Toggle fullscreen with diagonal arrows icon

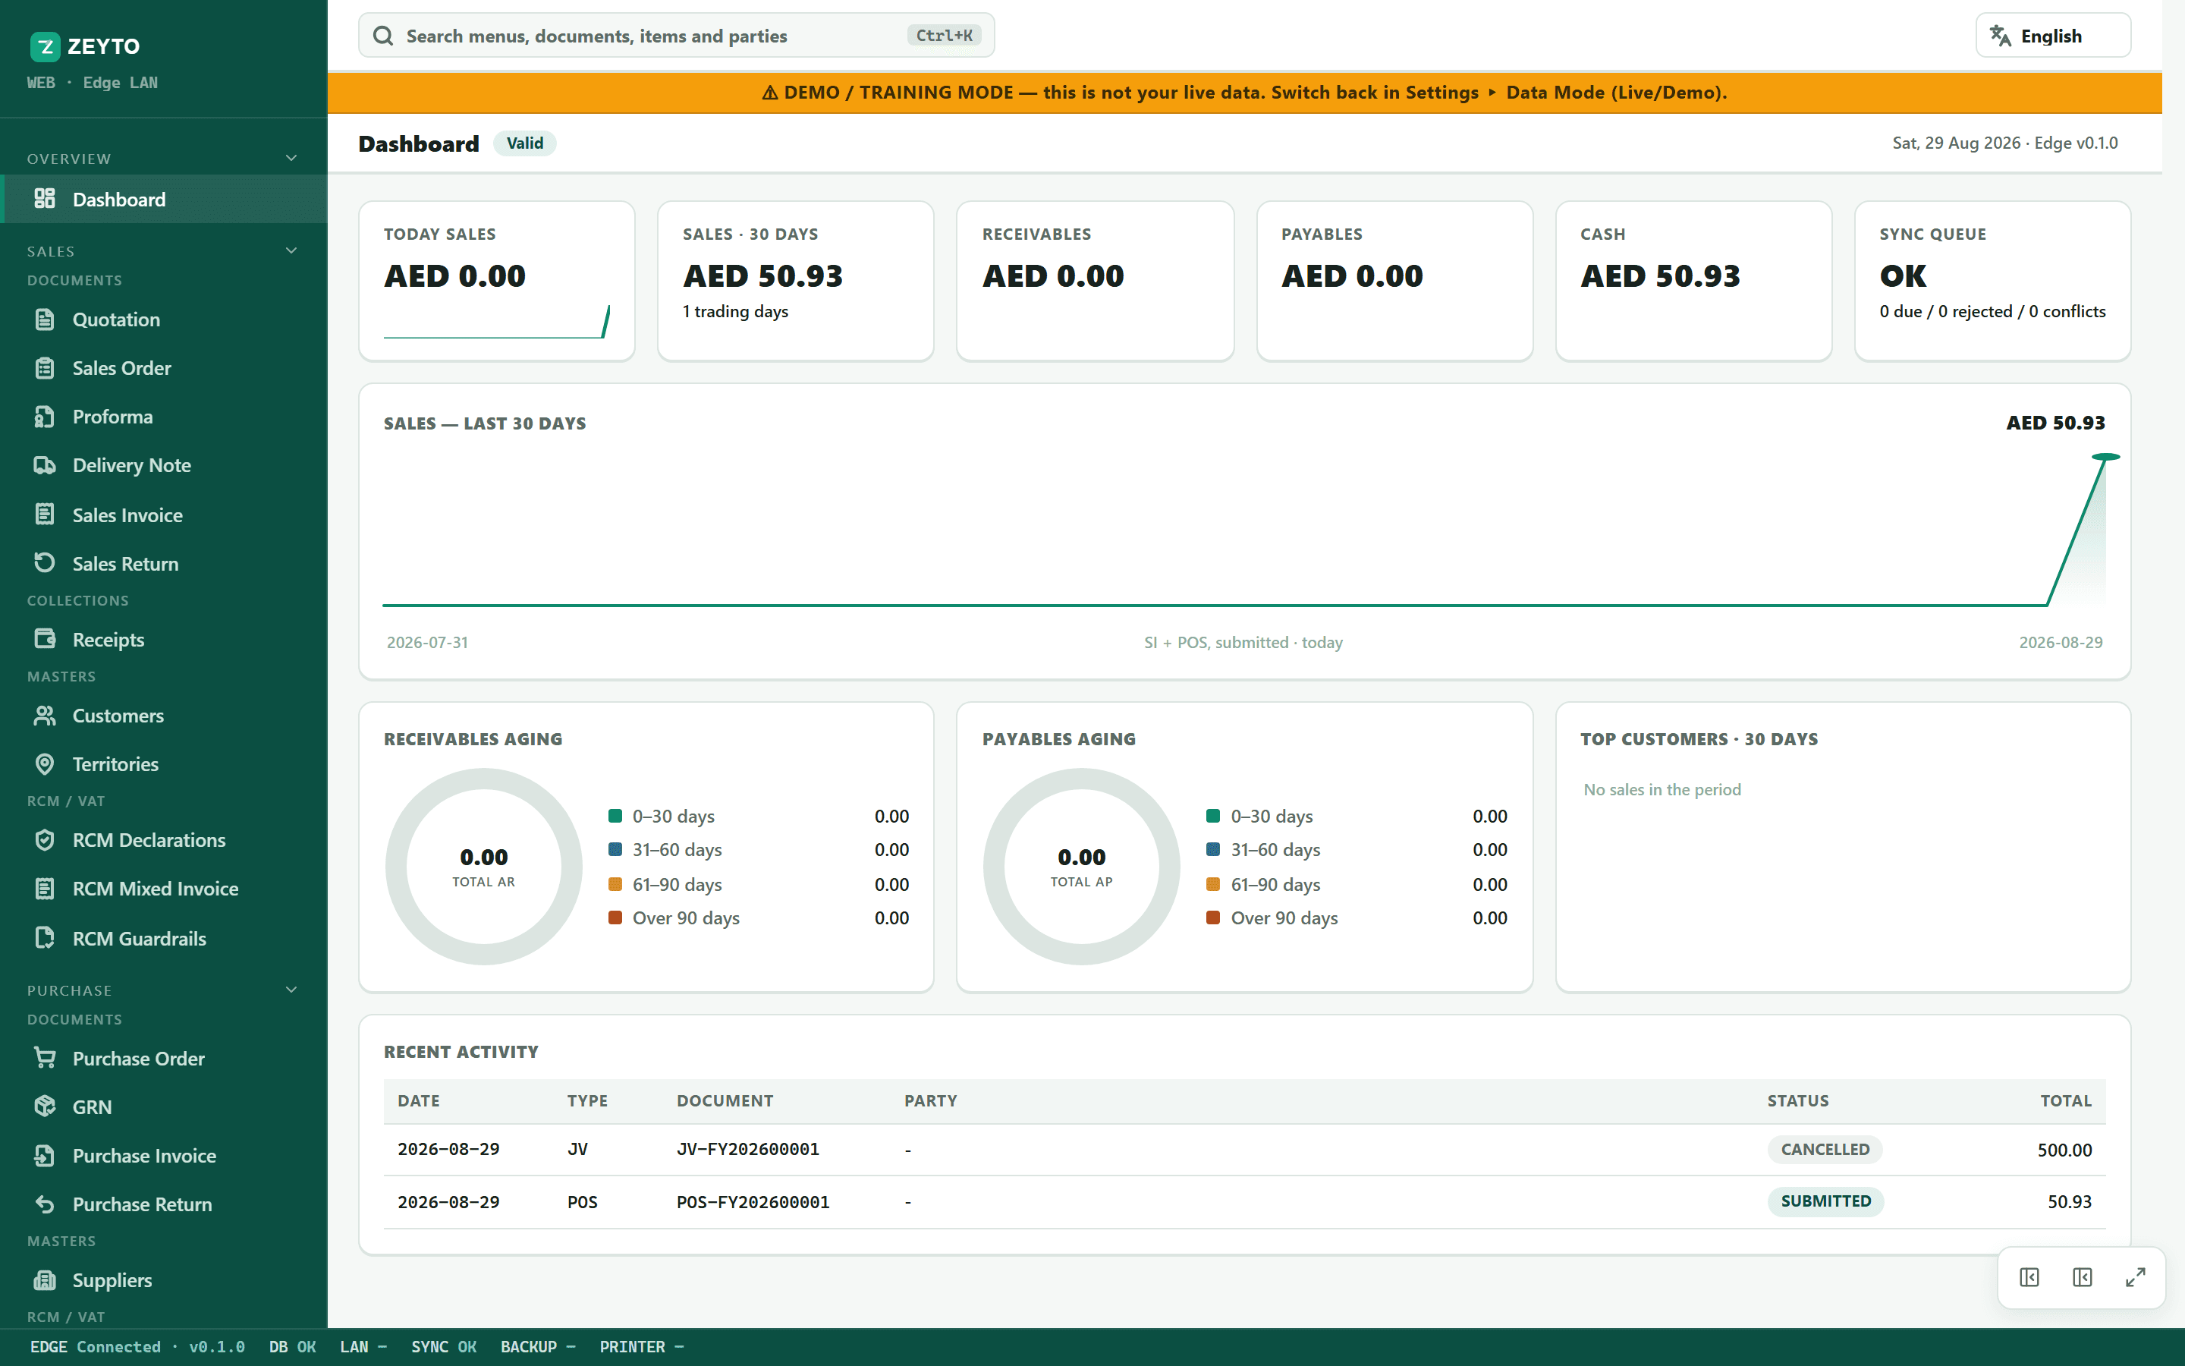tap(2136, 1277)
